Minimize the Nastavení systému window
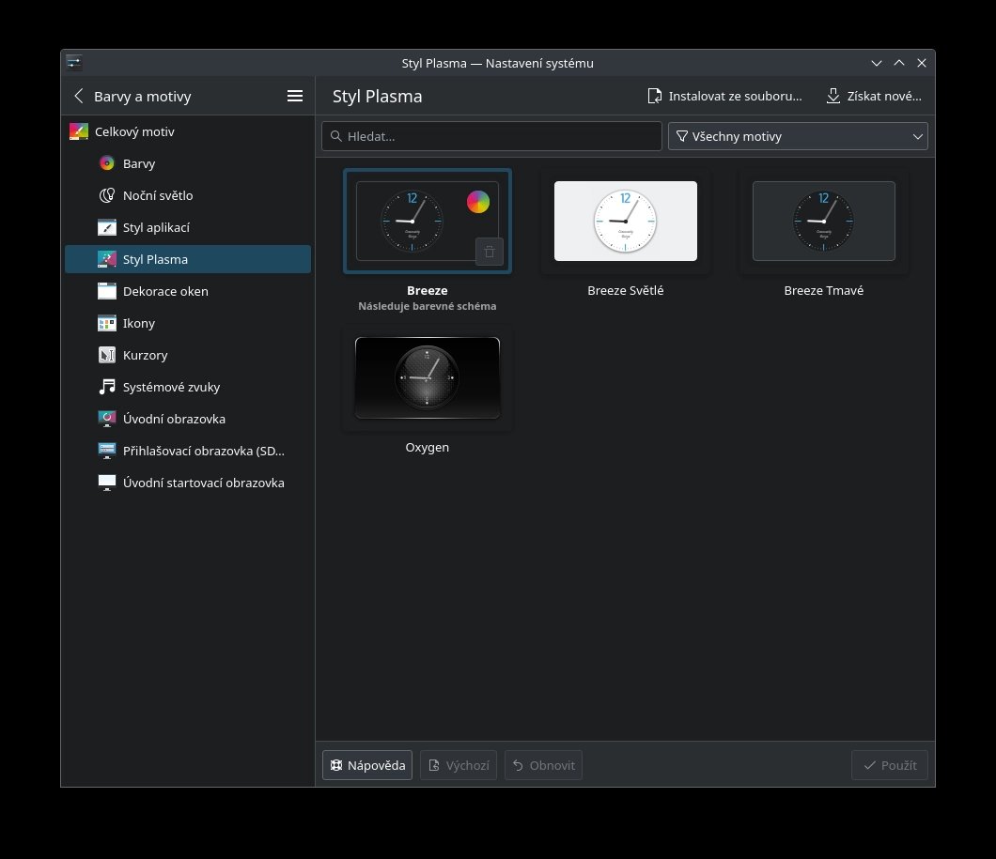Image resolution: width=996 pixels, height=859 pixels. point(877,63)
